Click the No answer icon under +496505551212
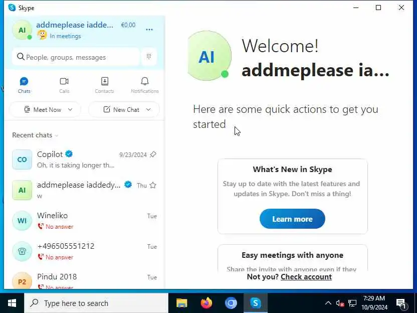This screenshot has width=417, height=313. 41,257
